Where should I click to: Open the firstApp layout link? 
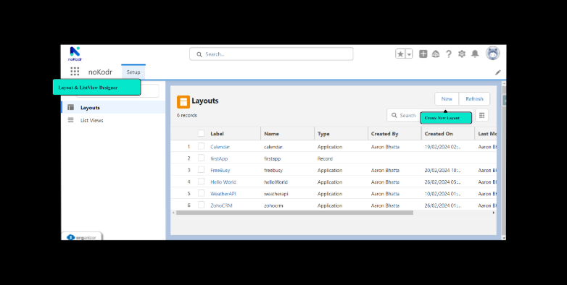click(219, 158)
